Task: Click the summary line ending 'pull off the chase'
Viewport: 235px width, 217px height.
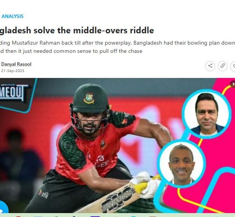Action: click(71, 51)
